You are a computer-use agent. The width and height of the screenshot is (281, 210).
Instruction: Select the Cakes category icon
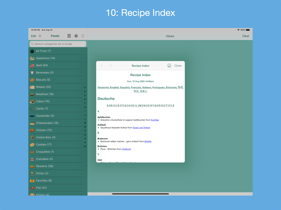32,101
